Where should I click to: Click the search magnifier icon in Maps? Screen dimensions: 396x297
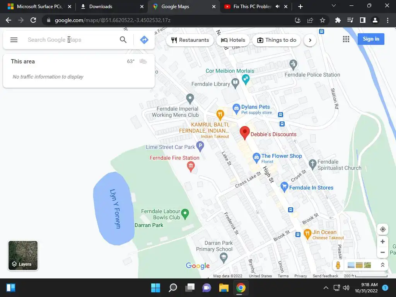[123, 40]
